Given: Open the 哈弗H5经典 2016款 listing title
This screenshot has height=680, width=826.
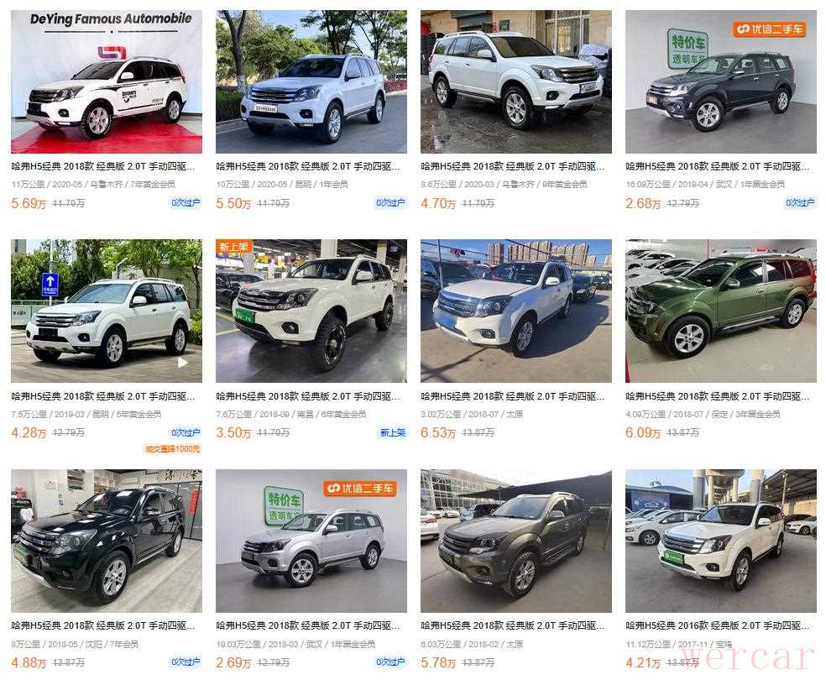Looking at the screenshot, I should pyautogui.click(x=718, y=625).
